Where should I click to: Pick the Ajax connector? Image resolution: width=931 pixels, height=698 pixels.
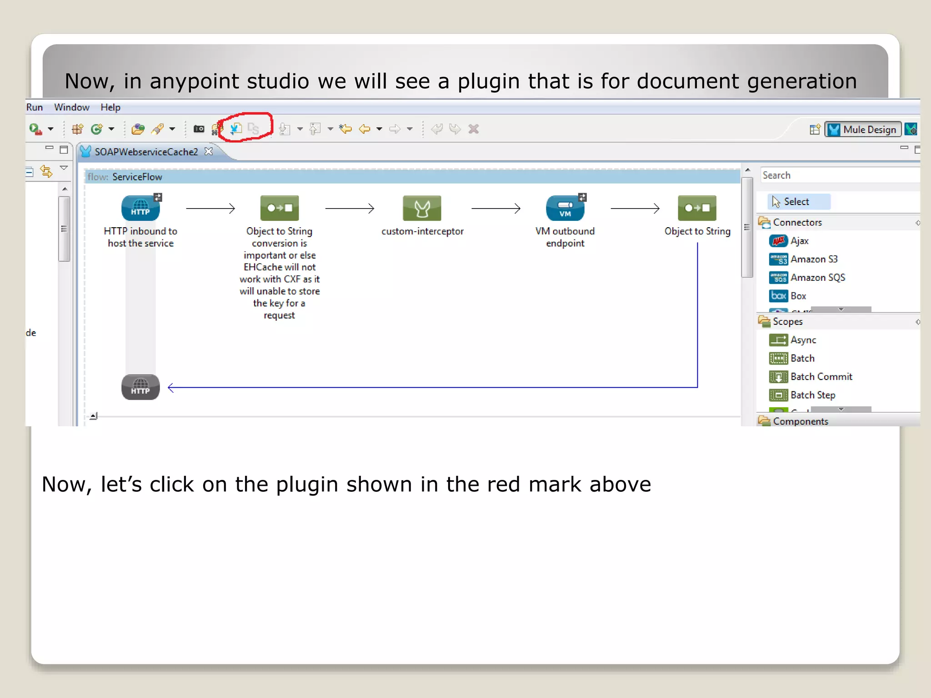click(789, 241)
